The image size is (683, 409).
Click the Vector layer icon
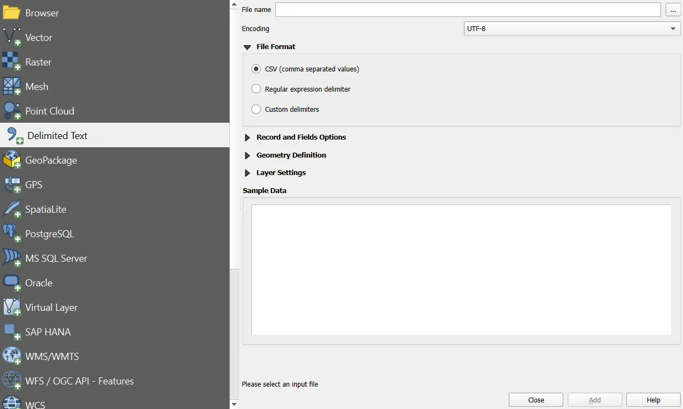coord(11,37)
